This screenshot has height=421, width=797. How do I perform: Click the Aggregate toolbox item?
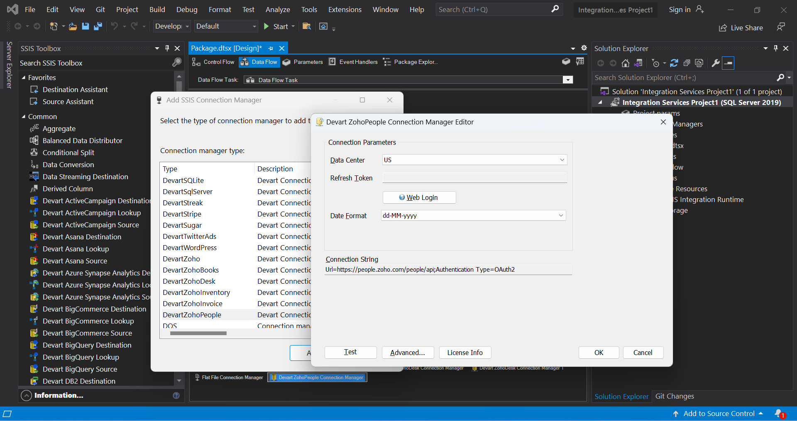[x=59, y=129]
